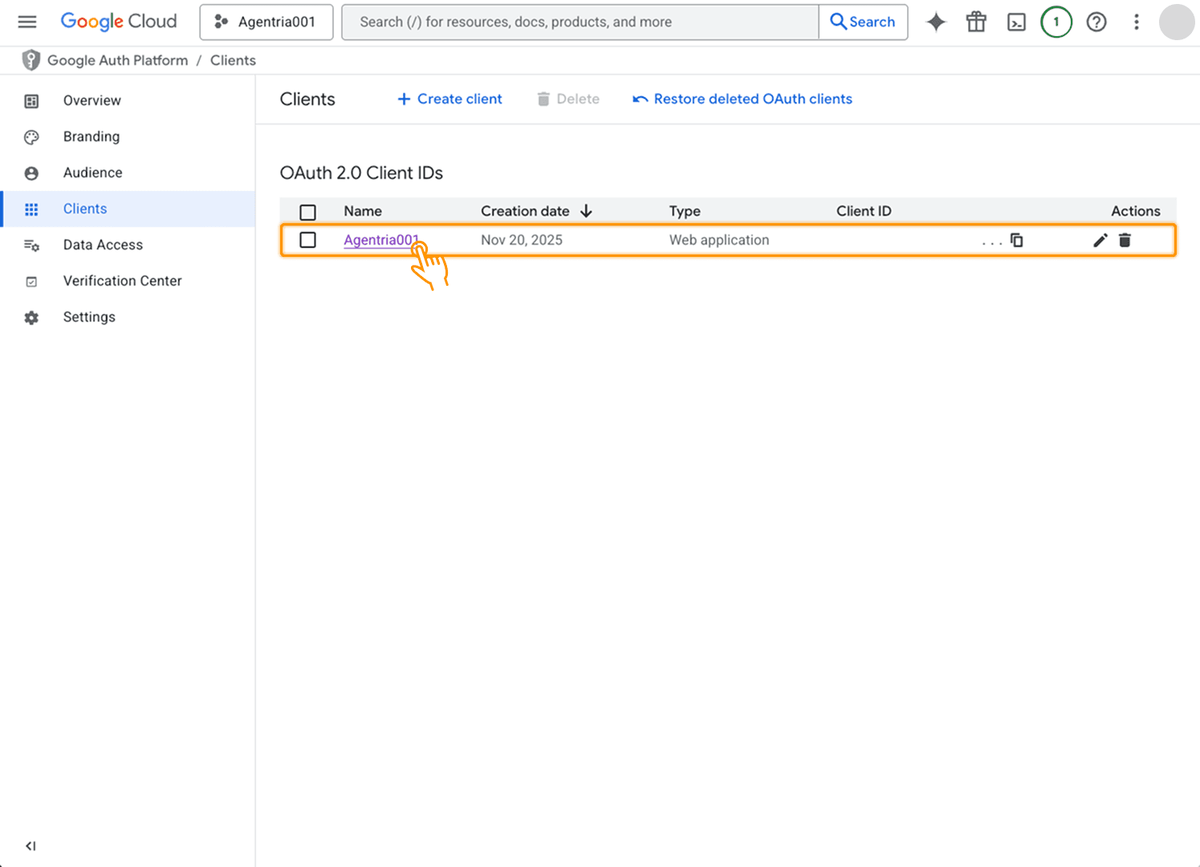Open the user account avatar

coord(1177,22)
